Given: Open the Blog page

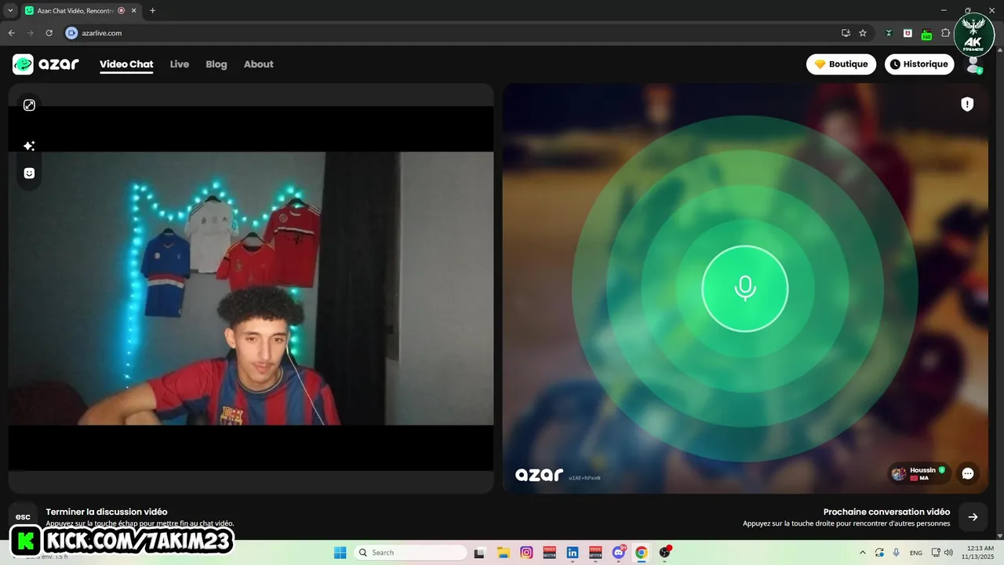Looking at the screenshot, I should (x=216, y=64).
